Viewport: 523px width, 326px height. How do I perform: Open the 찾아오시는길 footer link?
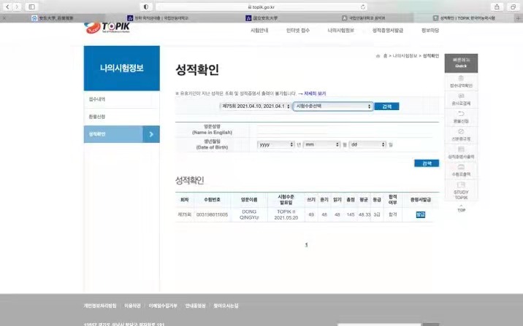(x=226, y=306)
